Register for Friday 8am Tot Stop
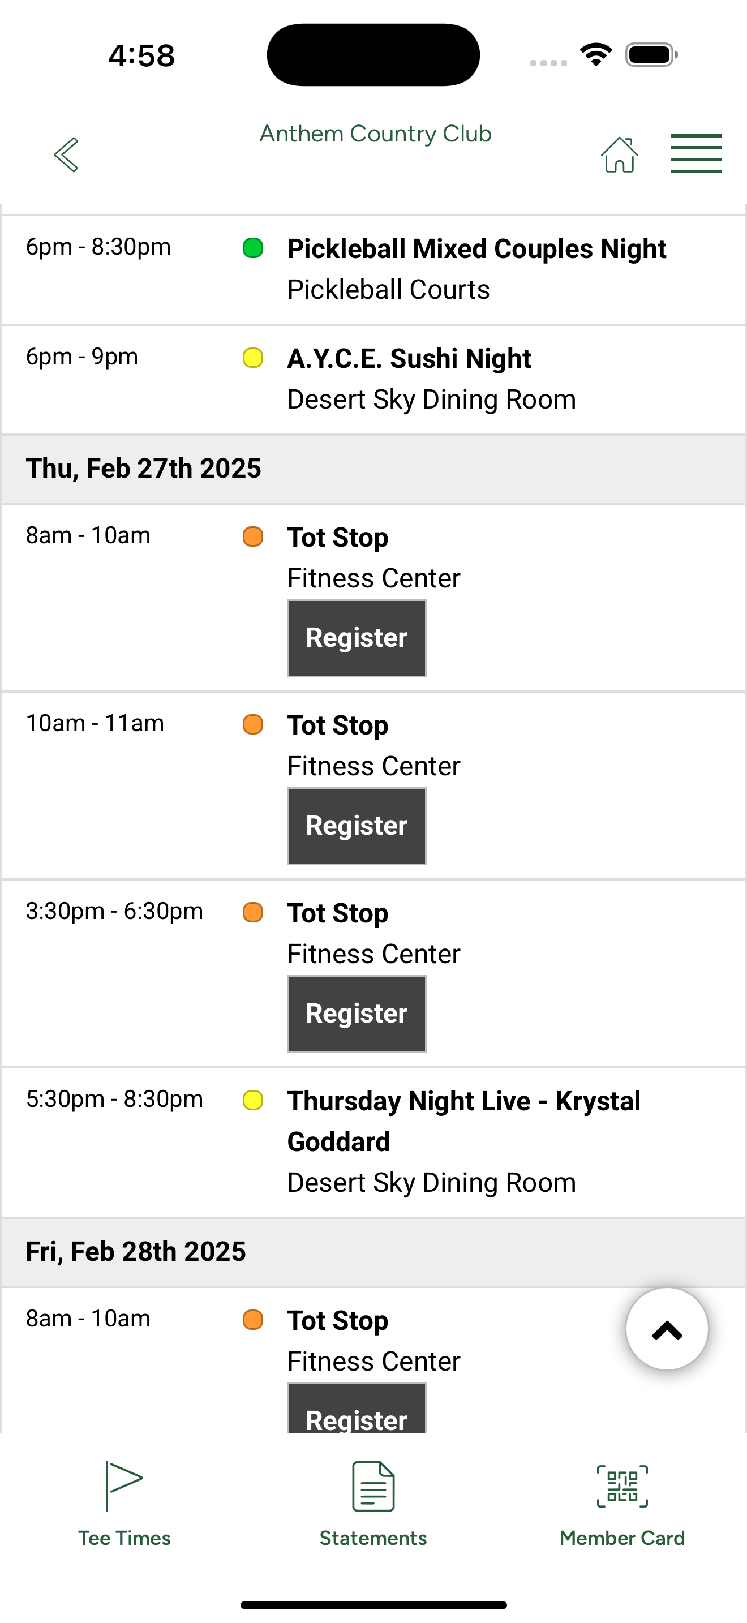Image resolution: width=747 pixels, height=1623 pixels. [357, 1408]
